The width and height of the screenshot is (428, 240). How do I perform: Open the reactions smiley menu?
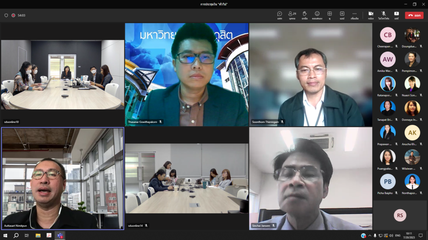tap(317, 15)
